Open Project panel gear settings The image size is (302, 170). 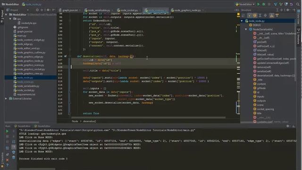48,10
